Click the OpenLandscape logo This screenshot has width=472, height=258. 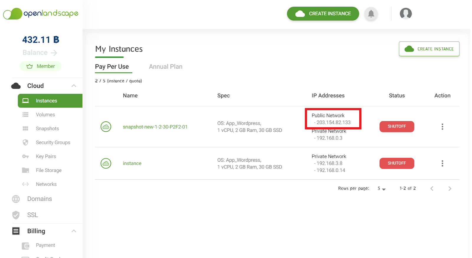point(41,14)
